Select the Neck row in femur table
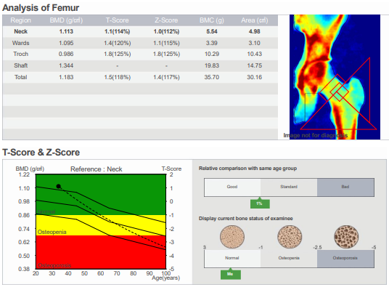Viewport: 389px width, 287px height. 140,31
